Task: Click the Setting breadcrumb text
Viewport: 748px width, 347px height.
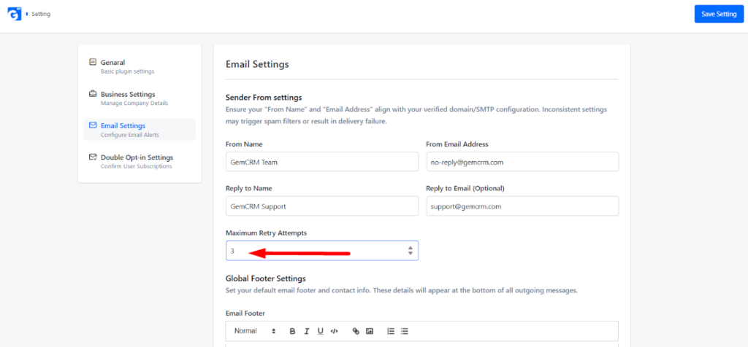Action: [x=41, y=15]
